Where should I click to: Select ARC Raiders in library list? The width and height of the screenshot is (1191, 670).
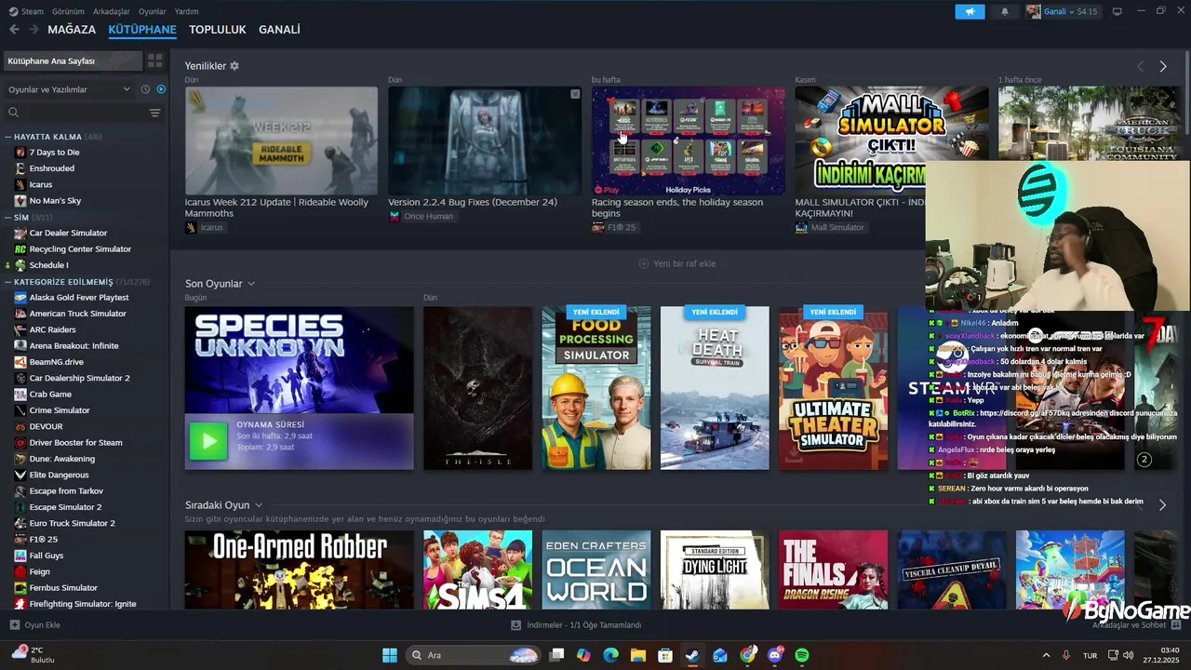pyautogui.click(x=52, y=329)
